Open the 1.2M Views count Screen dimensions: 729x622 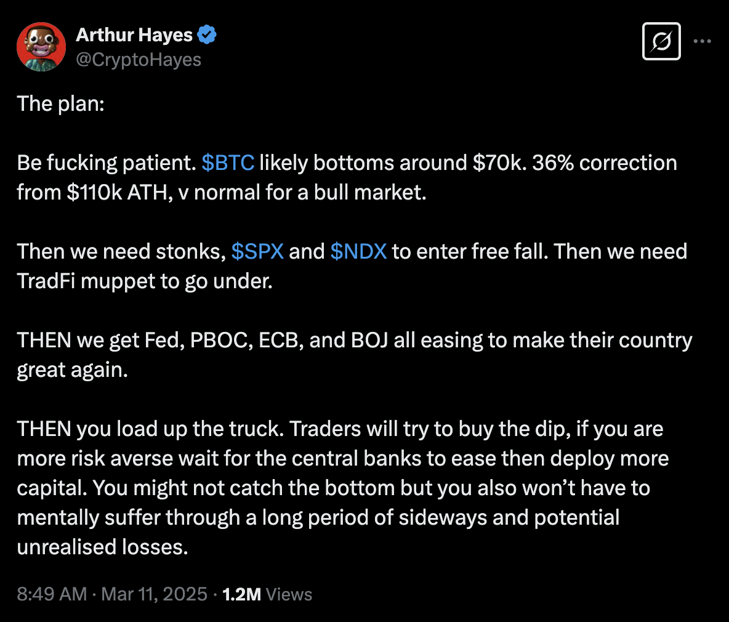[x=267, y=594]
